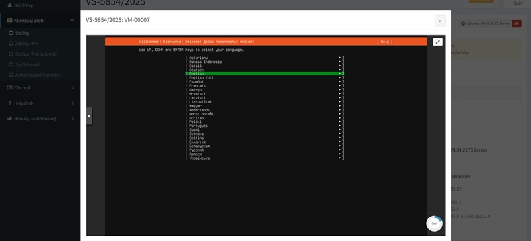This screenshot has height=241, width=531.
Task: Expand Bonusy Coolhousing chevron arrow
Action: coord(72,119)
